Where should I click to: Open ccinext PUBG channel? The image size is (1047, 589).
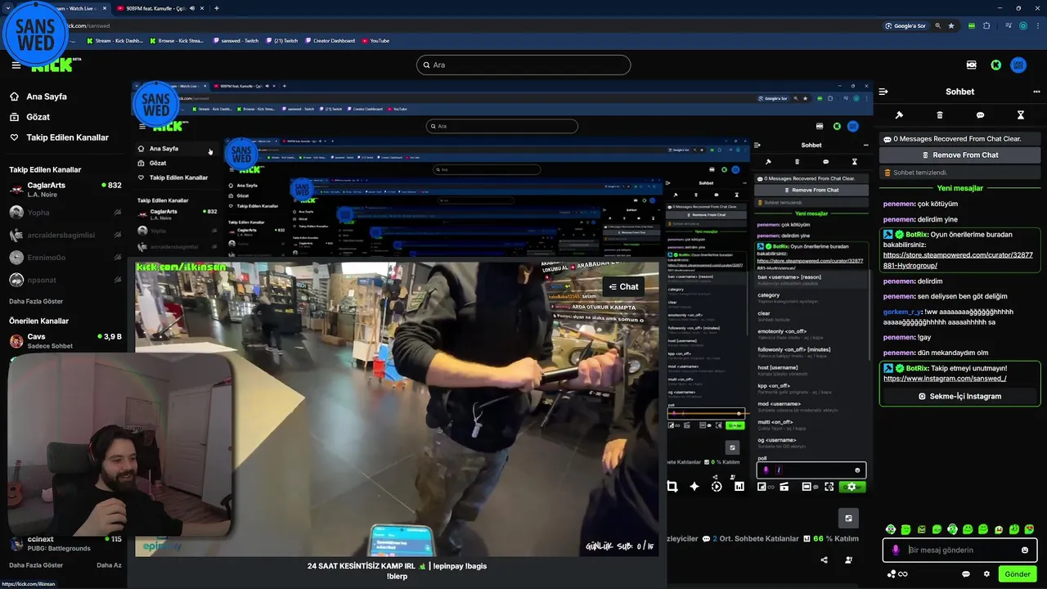pyautogui.click(x=65, y=543)
